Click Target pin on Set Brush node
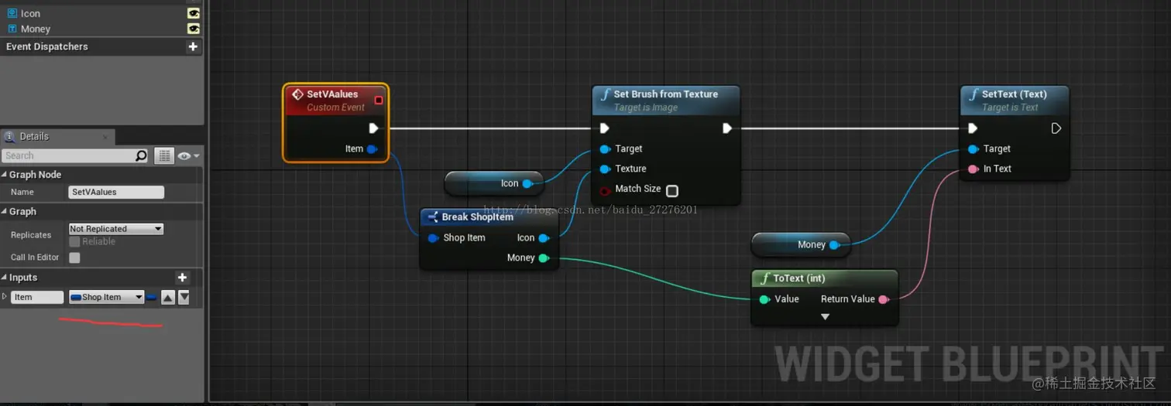This screenshot has width=1171, height=406. pyautogui.click(x=604, y=148)
